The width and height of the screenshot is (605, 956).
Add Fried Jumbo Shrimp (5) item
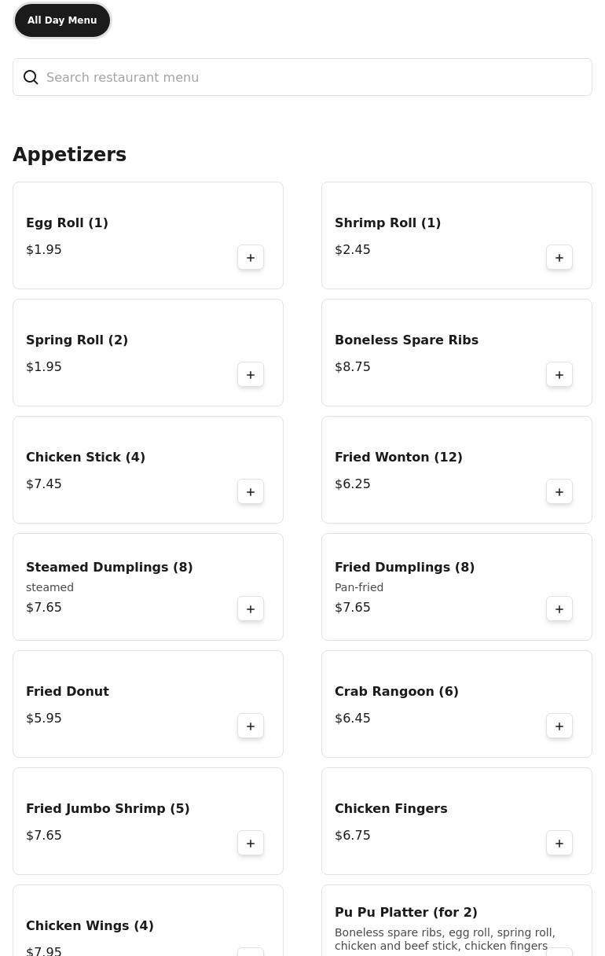(251, 844)
